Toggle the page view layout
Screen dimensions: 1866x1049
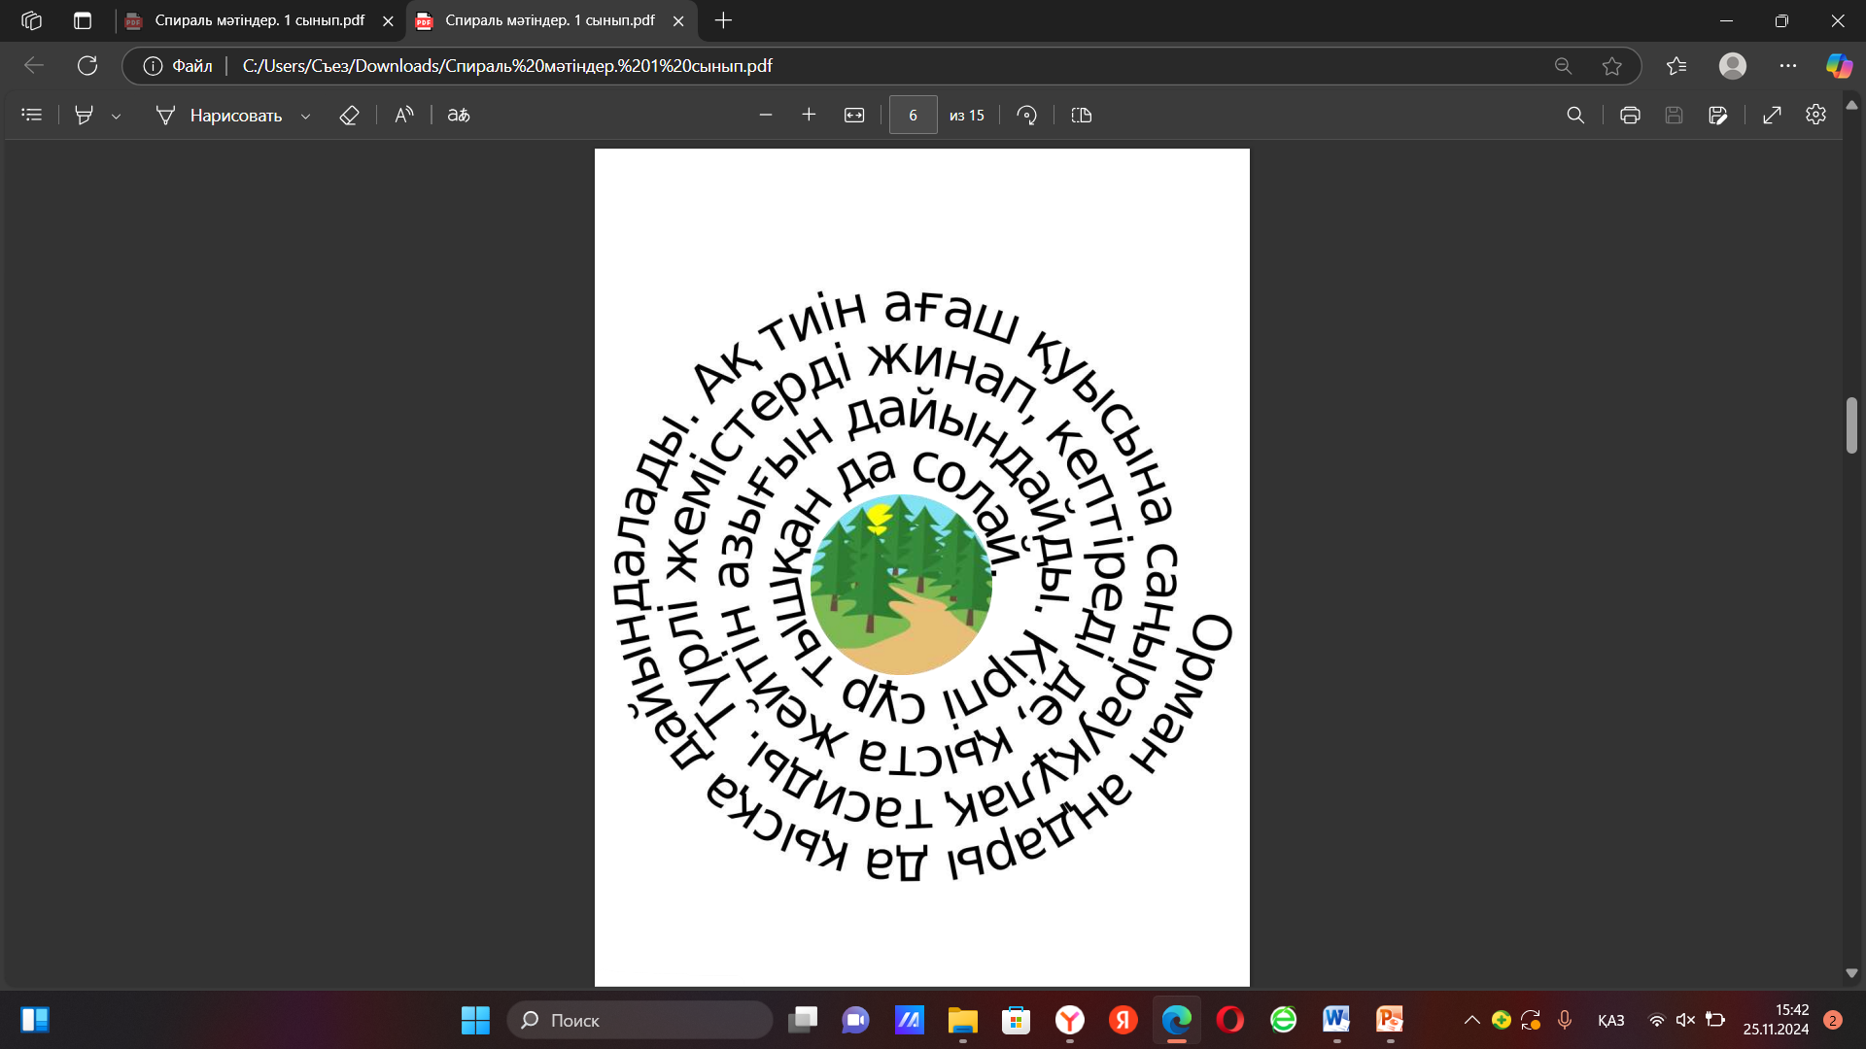(x=1082, y=115)
